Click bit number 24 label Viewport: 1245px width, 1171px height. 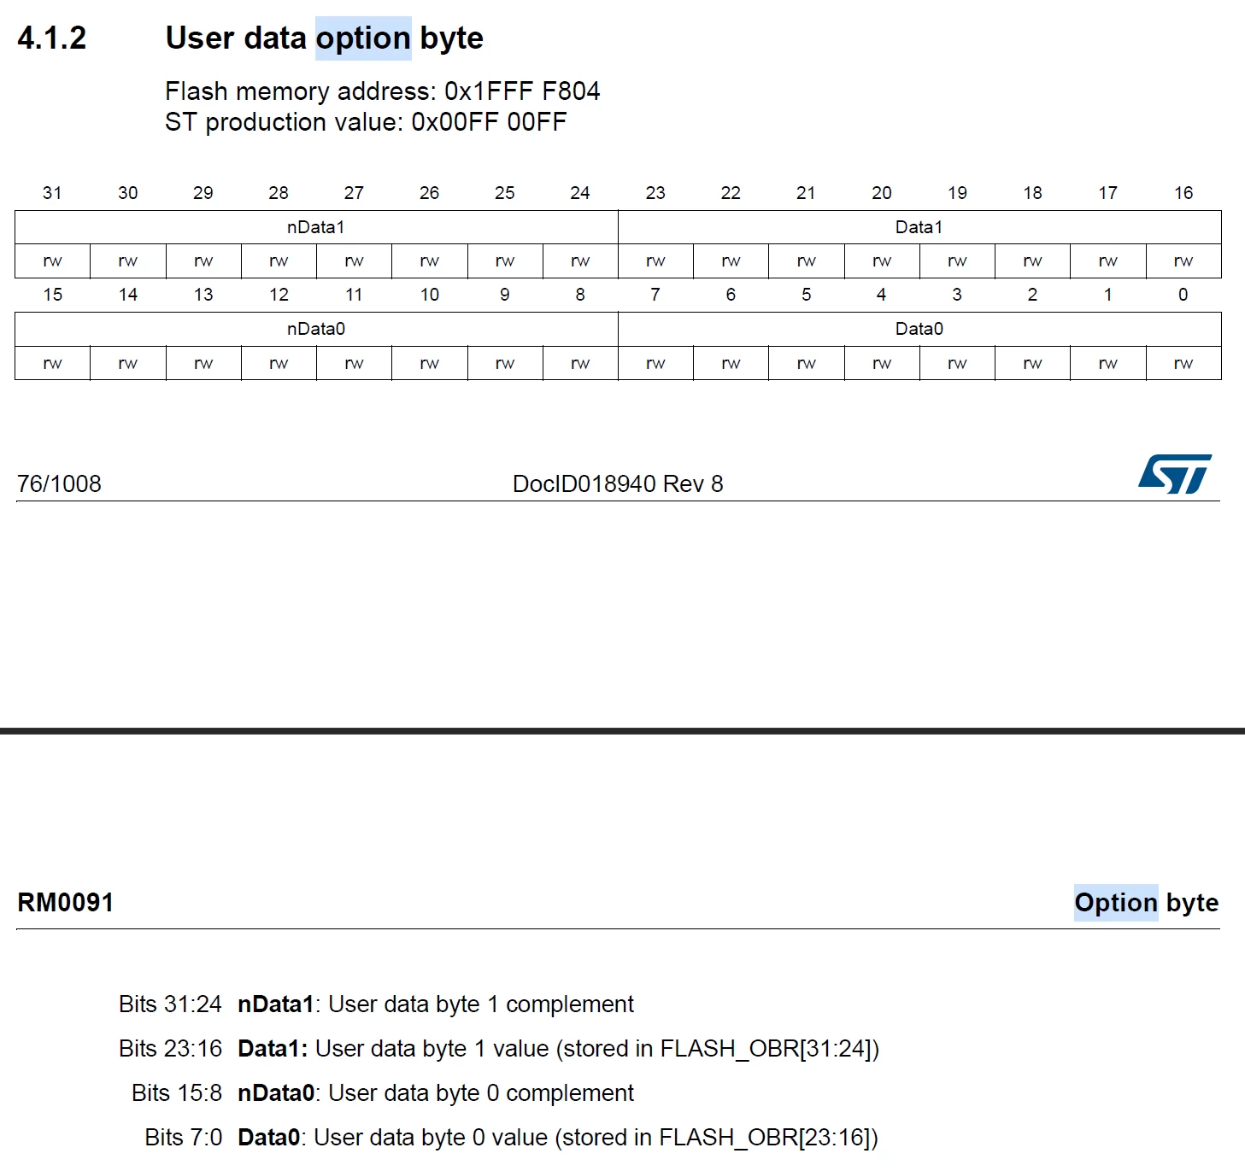click(580, 193)
